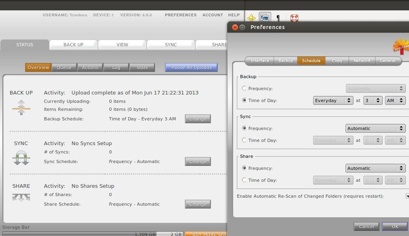
Task: Adjust the Backup hour stepper showing 3
Action: [373, 100]
